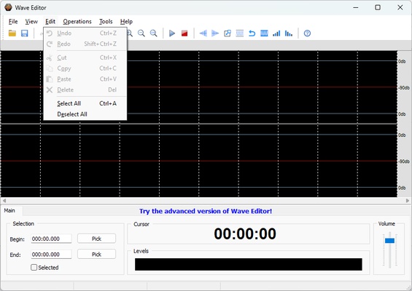
Task: Start playback with the blue Play triangle
Action: click(x=172, y=33)
